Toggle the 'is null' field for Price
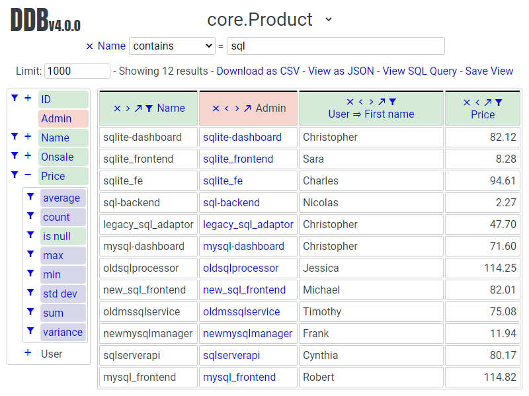529x396 pixels. [56, 236]
